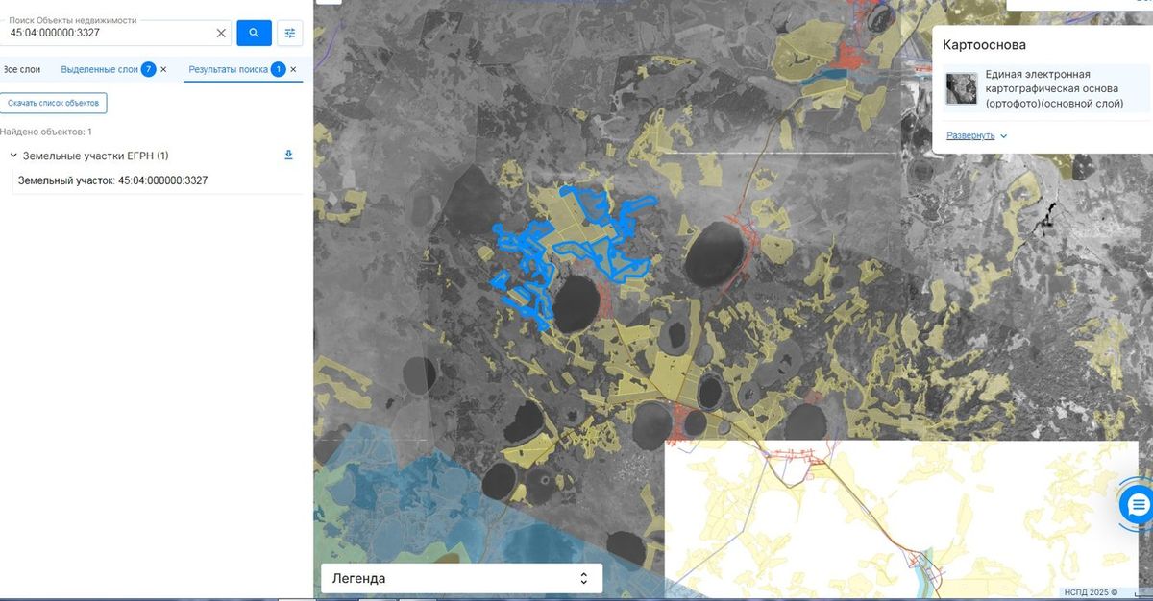This screenshot has height=601, width=1153.
Task: Collapse the Земельные участки ЕГРН group
Action: coord(13,156)
